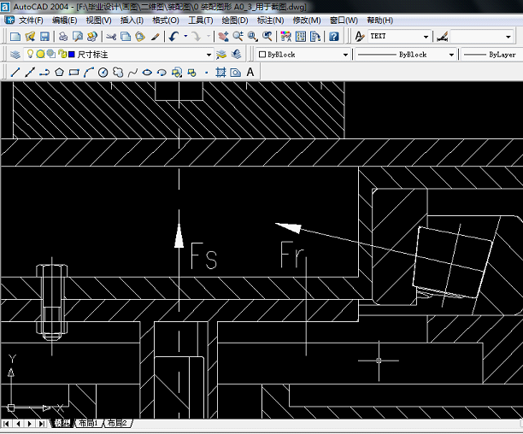Toggle freeze in current viewport icon

(51, 54)
